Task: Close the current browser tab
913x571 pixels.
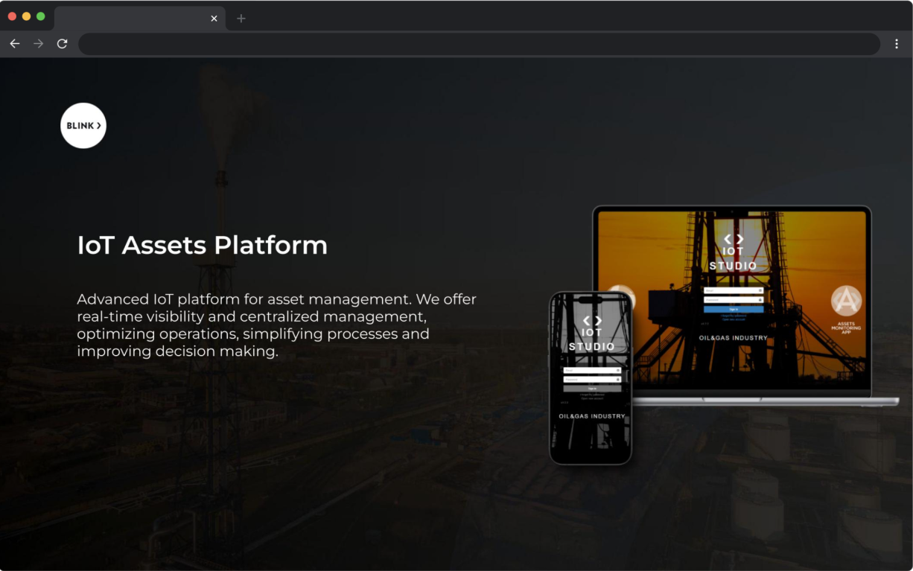Action: 214,19
